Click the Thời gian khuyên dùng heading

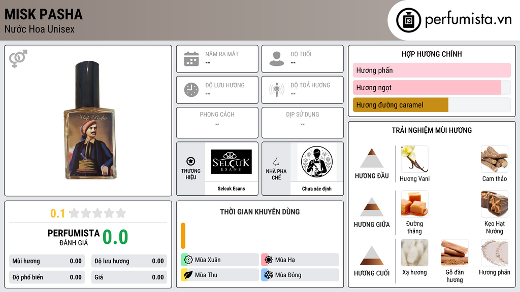point(260,211)
